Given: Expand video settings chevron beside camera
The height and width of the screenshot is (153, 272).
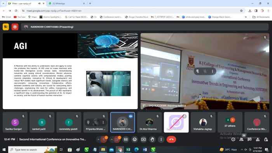Looking at the screenshot, I should click(x=112, y=139).
